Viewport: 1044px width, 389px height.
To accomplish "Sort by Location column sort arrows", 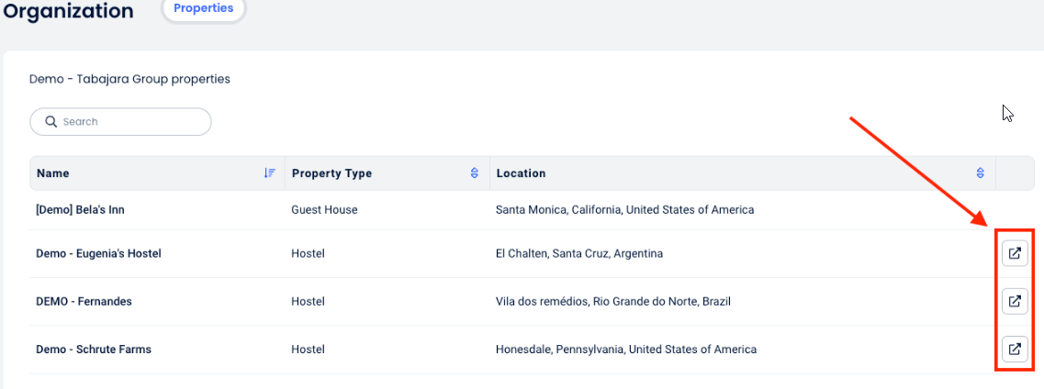I will pos(981,173).
